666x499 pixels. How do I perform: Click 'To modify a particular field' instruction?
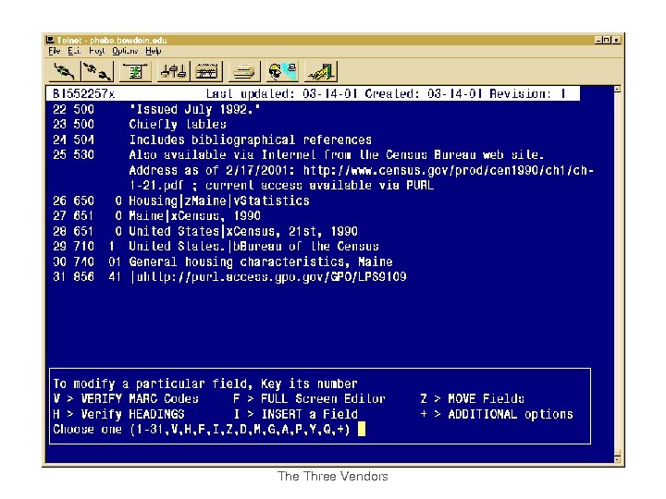[x=205, y=384]
